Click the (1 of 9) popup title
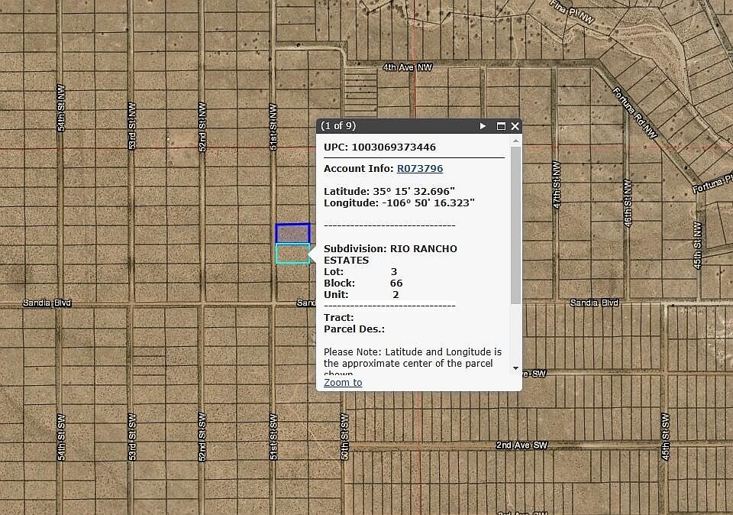733x515 pixels. click(x=338, y=126)
